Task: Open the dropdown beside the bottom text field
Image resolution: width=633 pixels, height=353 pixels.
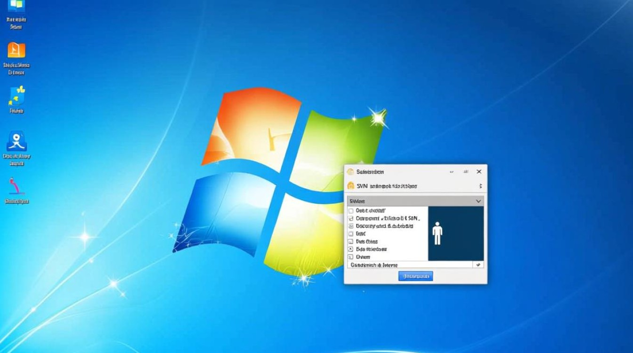Action: point(479,265)
